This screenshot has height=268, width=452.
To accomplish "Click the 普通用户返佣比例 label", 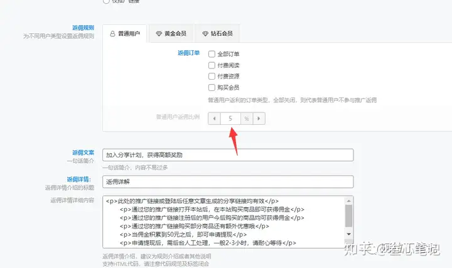I will coord(178,117).
